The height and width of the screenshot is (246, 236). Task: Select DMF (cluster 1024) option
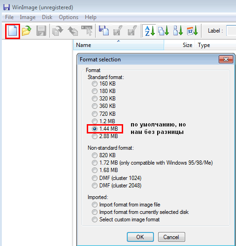[117, 178]
